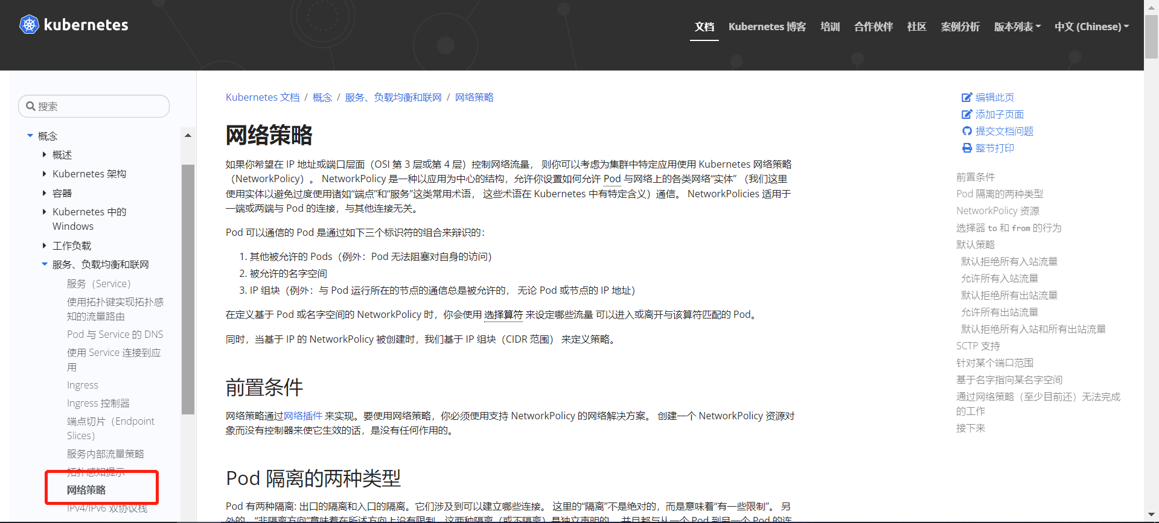Click the sidebar scrollbar thumb
The image size is (1159, 523).
(x=188, y=290)
